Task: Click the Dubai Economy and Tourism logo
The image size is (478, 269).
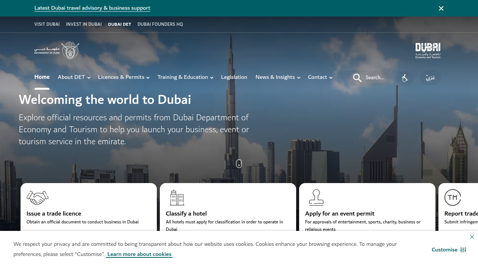Action: [428, 50]
